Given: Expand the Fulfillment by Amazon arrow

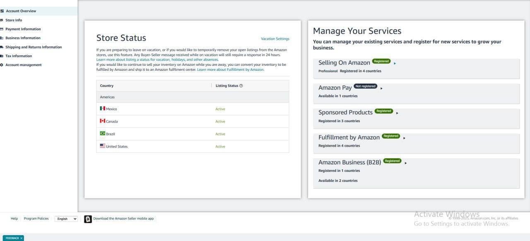Looking at the screenshot, I should click(404, 138).
